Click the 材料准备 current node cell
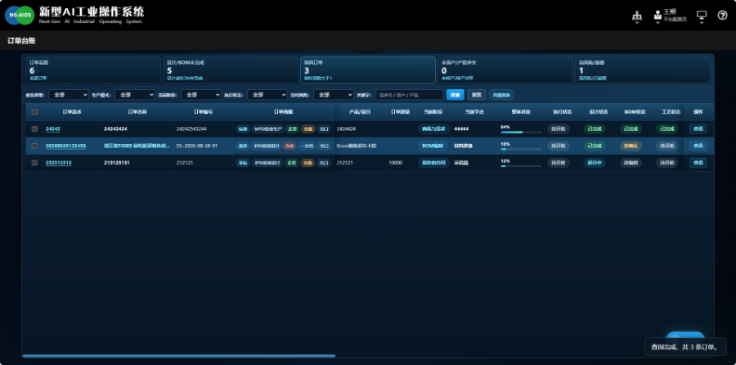The height and width of the screenshot is (365, 736). coord(464,146)
